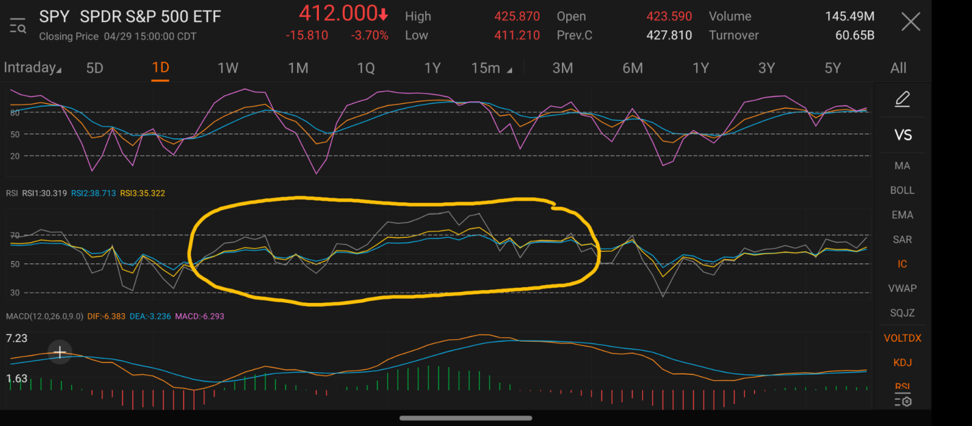The height and width of the screenshot is (426, 972).
Task: Toggle the SAR indicator
Action: [x=902, y=240]
